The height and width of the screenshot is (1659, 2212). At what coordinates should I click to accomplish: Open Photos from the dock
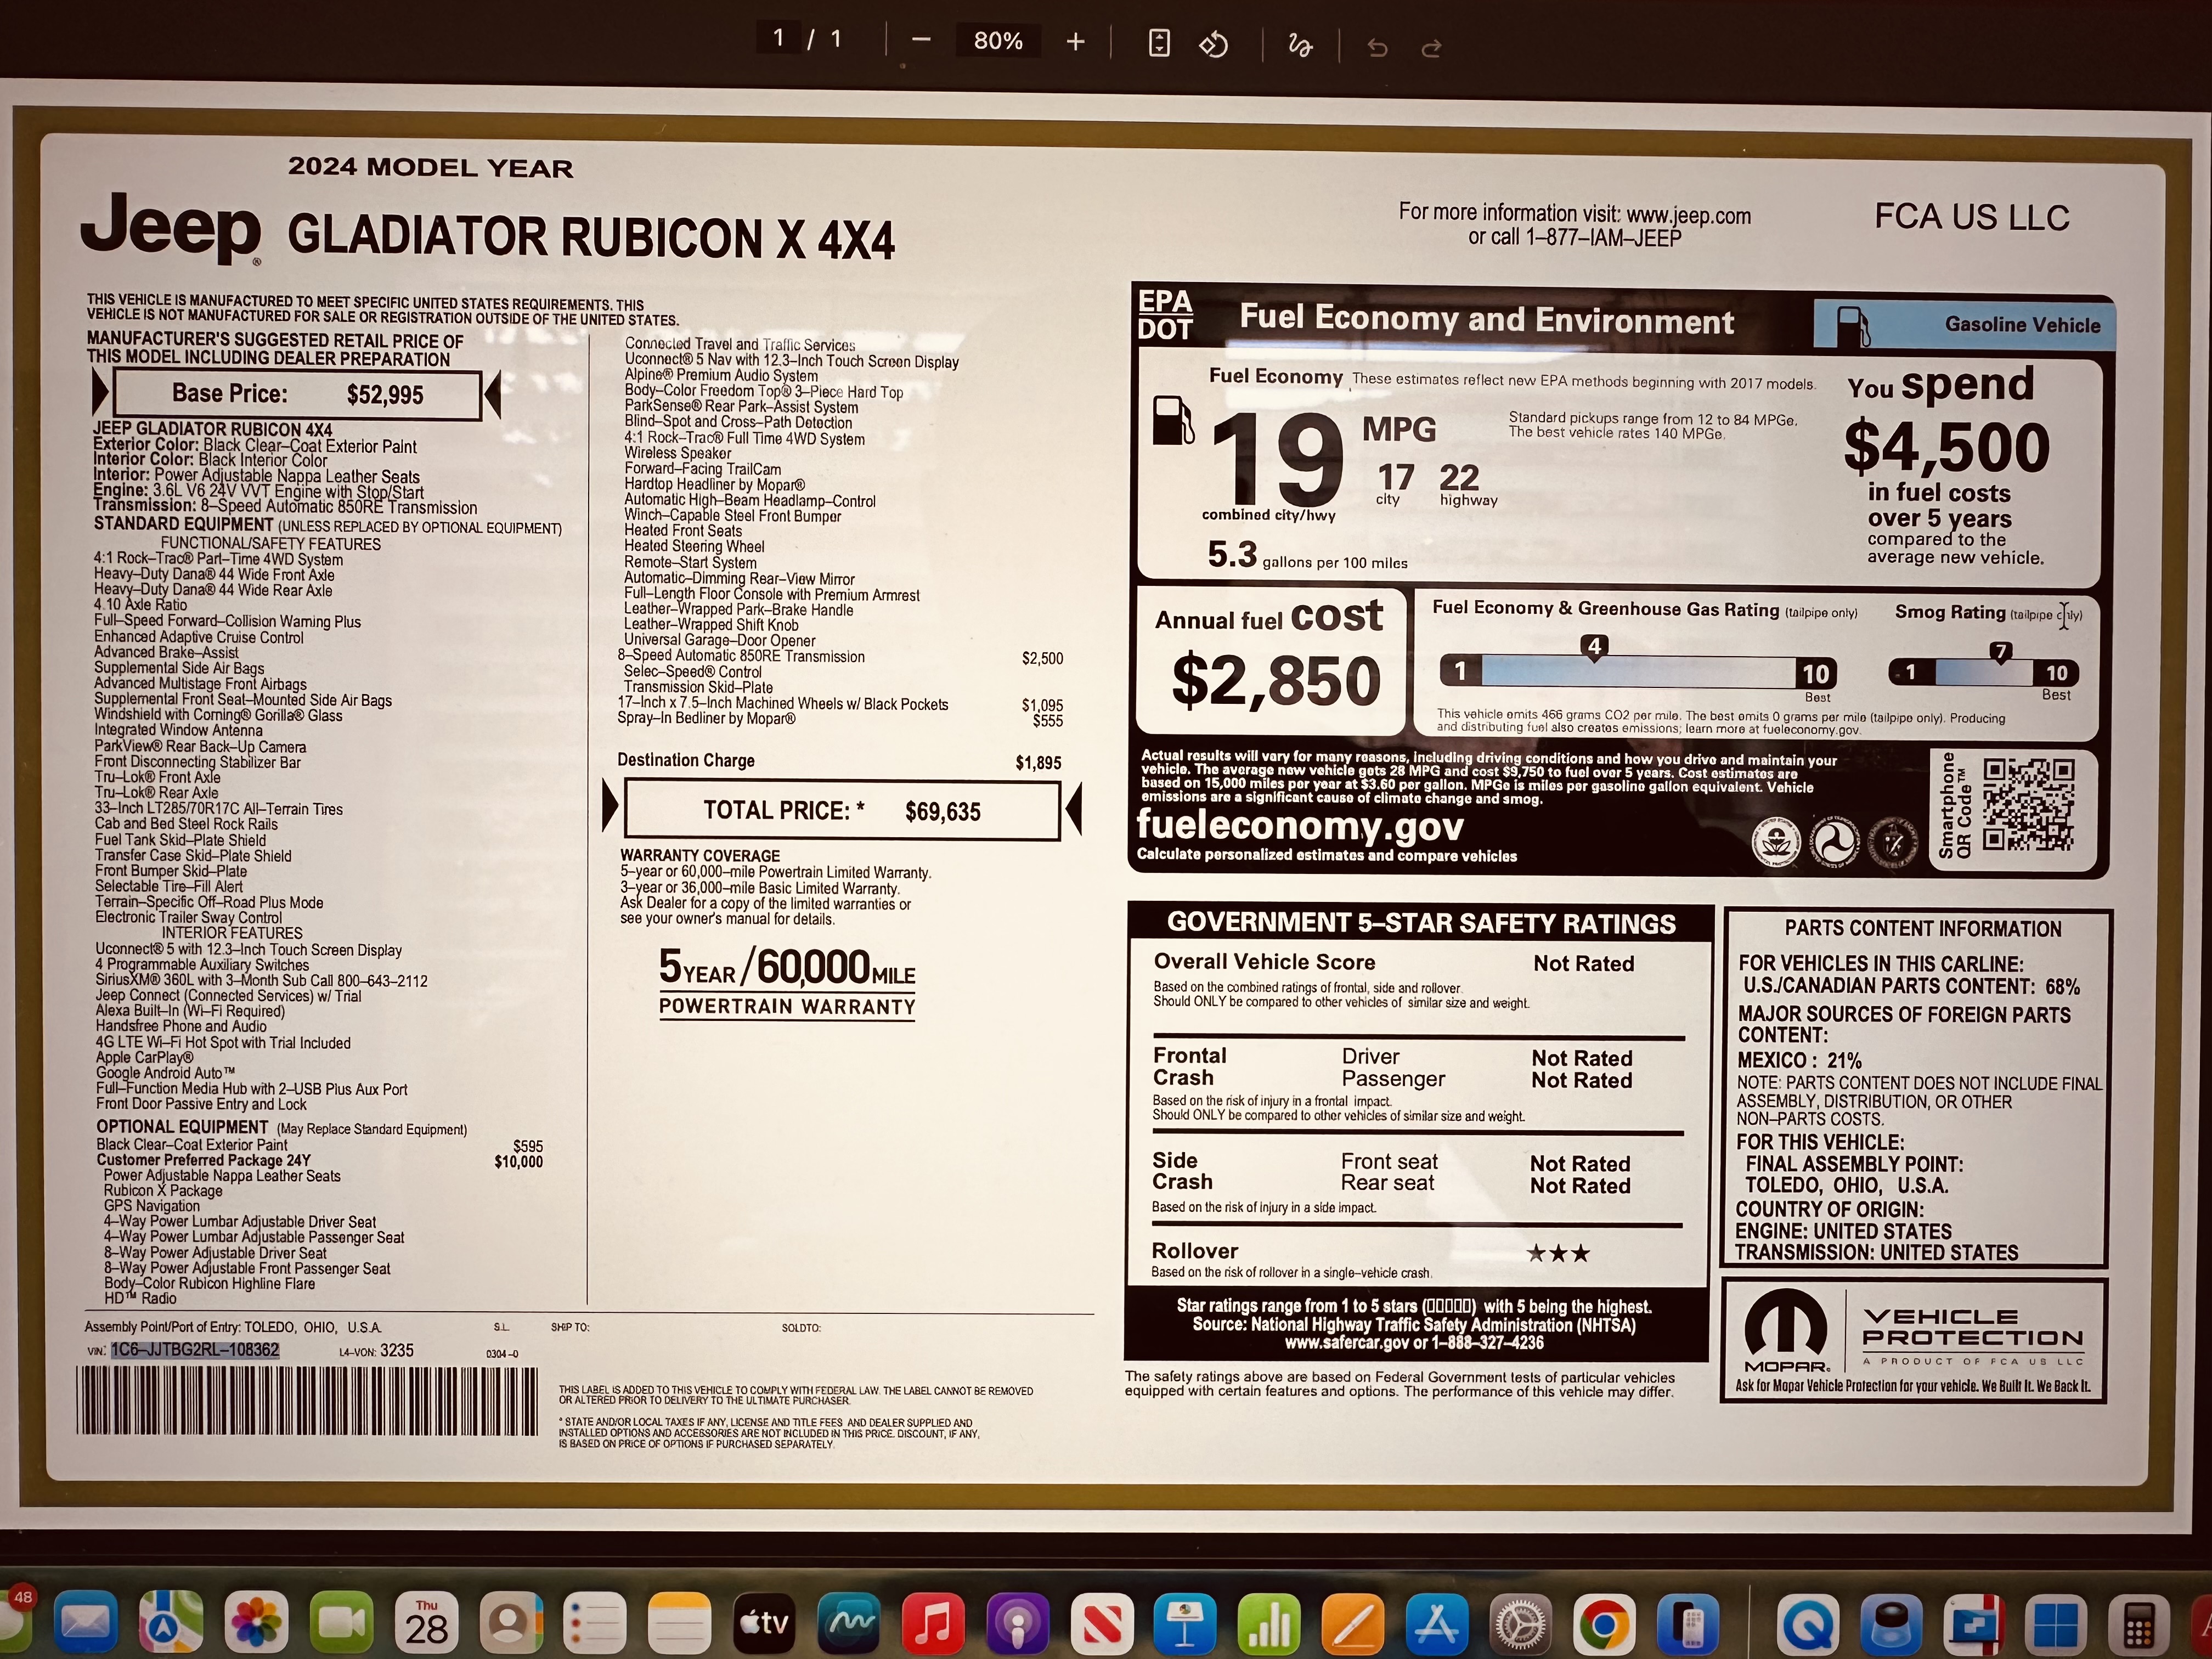coord(256,1622)
